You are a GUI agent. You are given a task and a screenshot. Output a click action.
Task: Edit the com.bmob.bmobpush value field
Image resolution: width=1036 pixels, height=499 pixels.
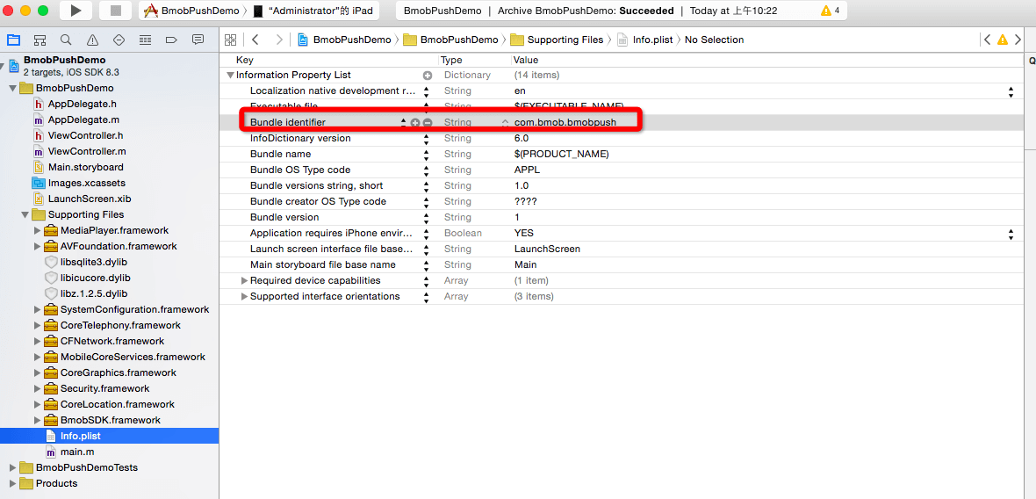tap(565, 122)
